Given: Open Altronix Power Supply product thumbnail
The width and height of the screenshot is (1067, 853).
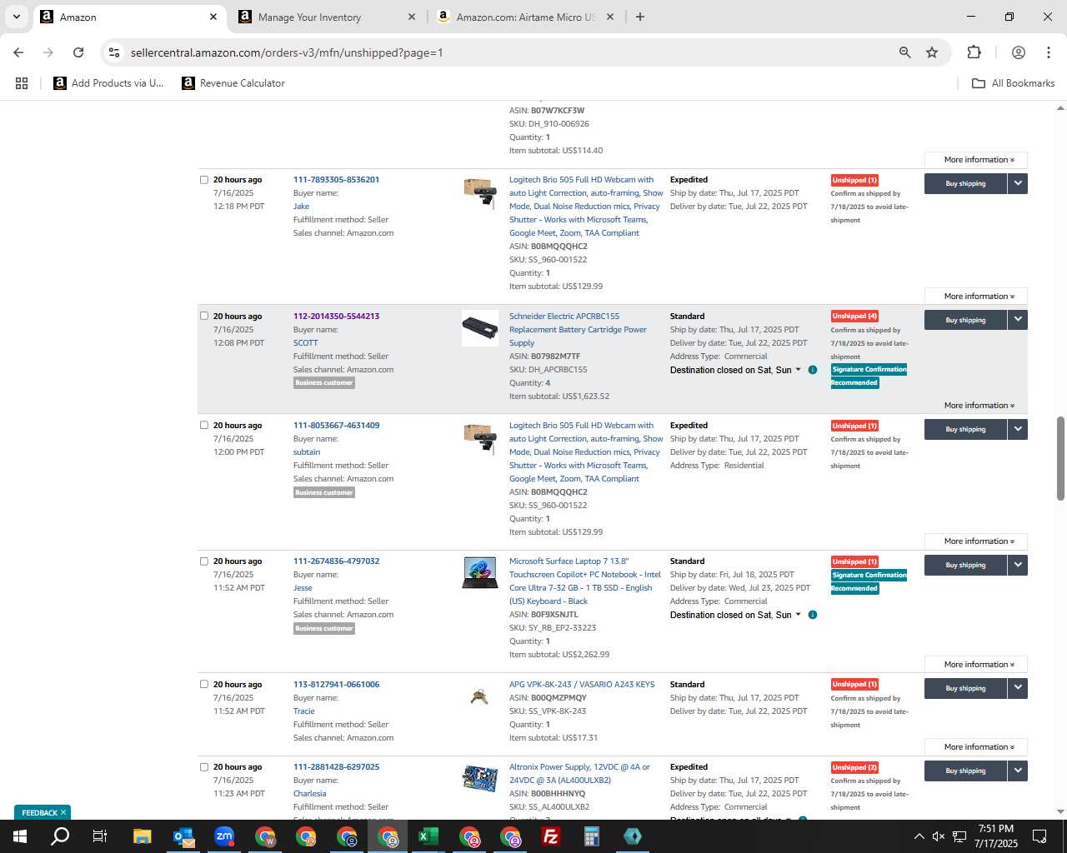Looking at the screenshot, I should coord(479,779).
